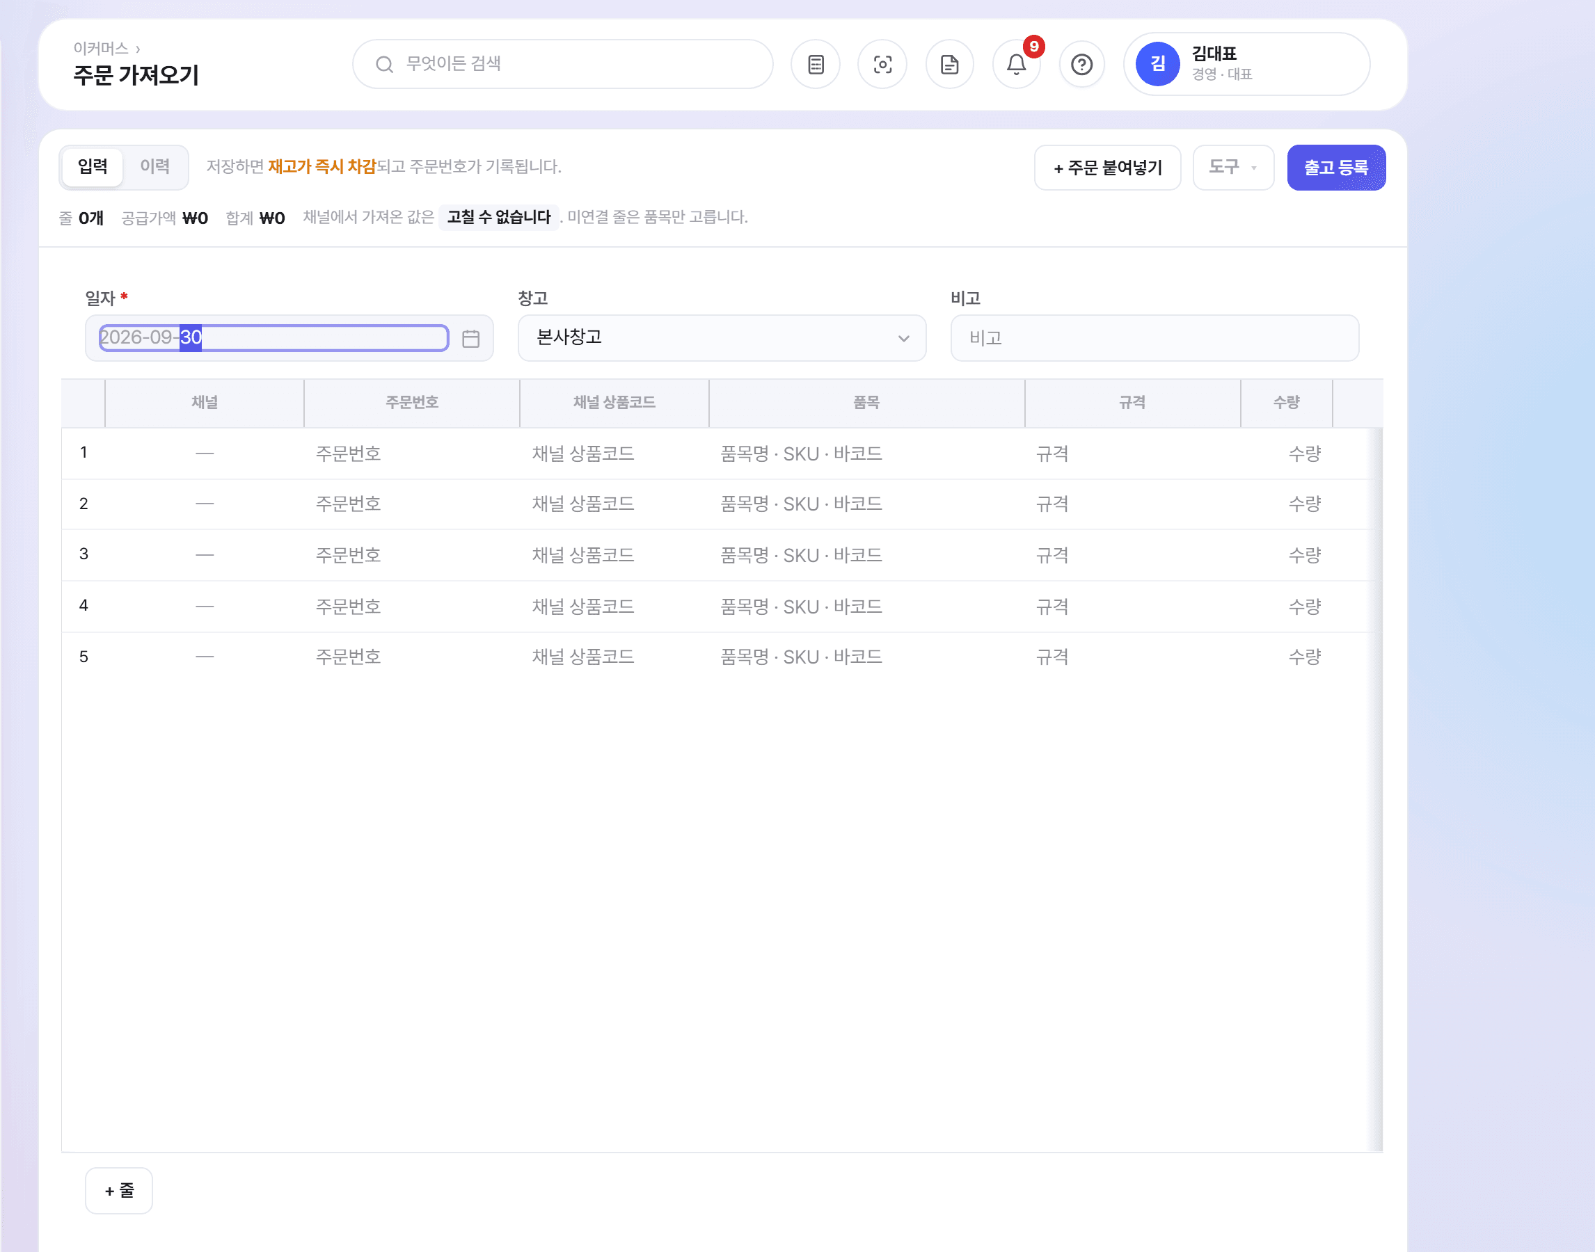Click the + 주문 붙여넣기 button
1595x1252 pixels.
1107,167
